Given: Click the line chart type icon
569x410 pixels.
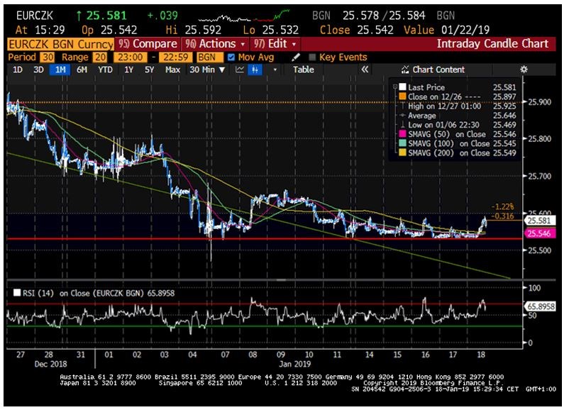Looking at the screenshot, I should (240, 70).
